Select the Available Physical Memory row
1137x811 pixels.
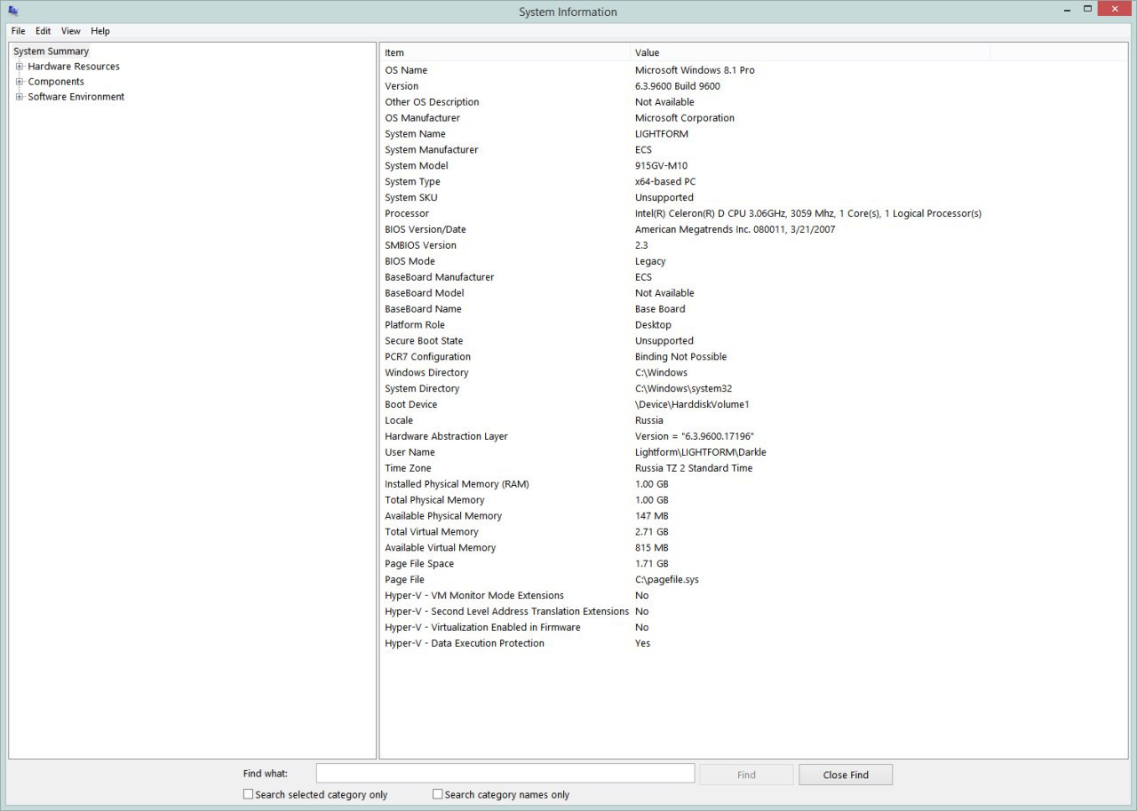tap(443, 517)
